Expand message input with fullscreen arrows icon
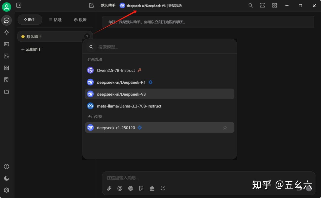This screenshot has height=198, width=321. pos(163,188)
